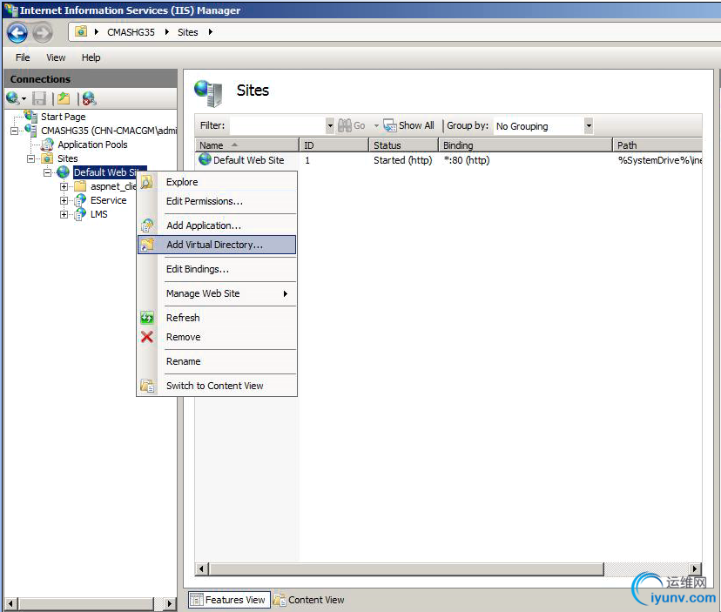Expand the LMS node
Viewport: 721px width, 612px height.
point(64,214)
